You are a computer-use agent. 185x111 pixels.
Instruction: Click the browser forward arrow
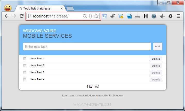(14, 16)
